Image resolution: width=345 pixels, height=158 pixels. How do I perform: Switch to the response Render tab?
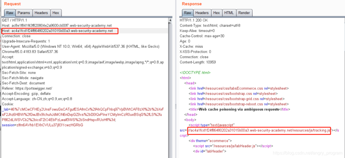tap(244, 13)
